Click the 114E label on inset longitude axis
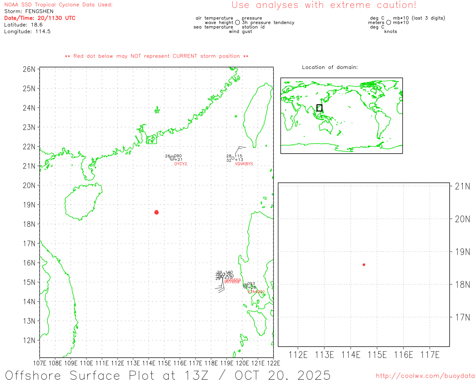The height and width of the screenshot is (380, 475). pyautogui.click(x=351, y=355)
